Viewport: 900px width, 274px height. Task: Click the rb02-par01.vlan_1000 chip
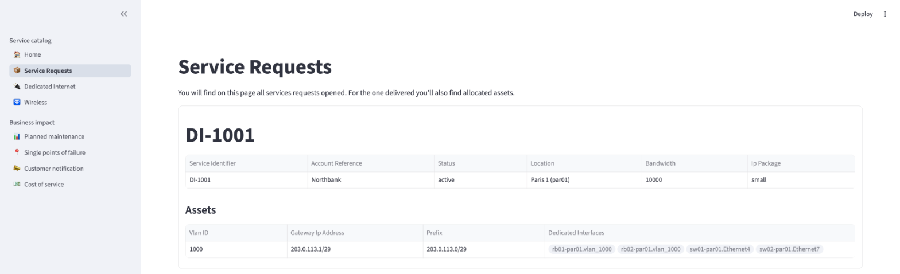[650, 249]
